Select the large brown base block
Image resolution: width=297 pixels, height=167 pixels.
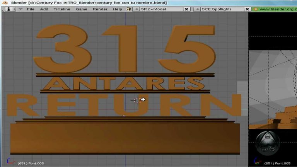click(125, 139)
